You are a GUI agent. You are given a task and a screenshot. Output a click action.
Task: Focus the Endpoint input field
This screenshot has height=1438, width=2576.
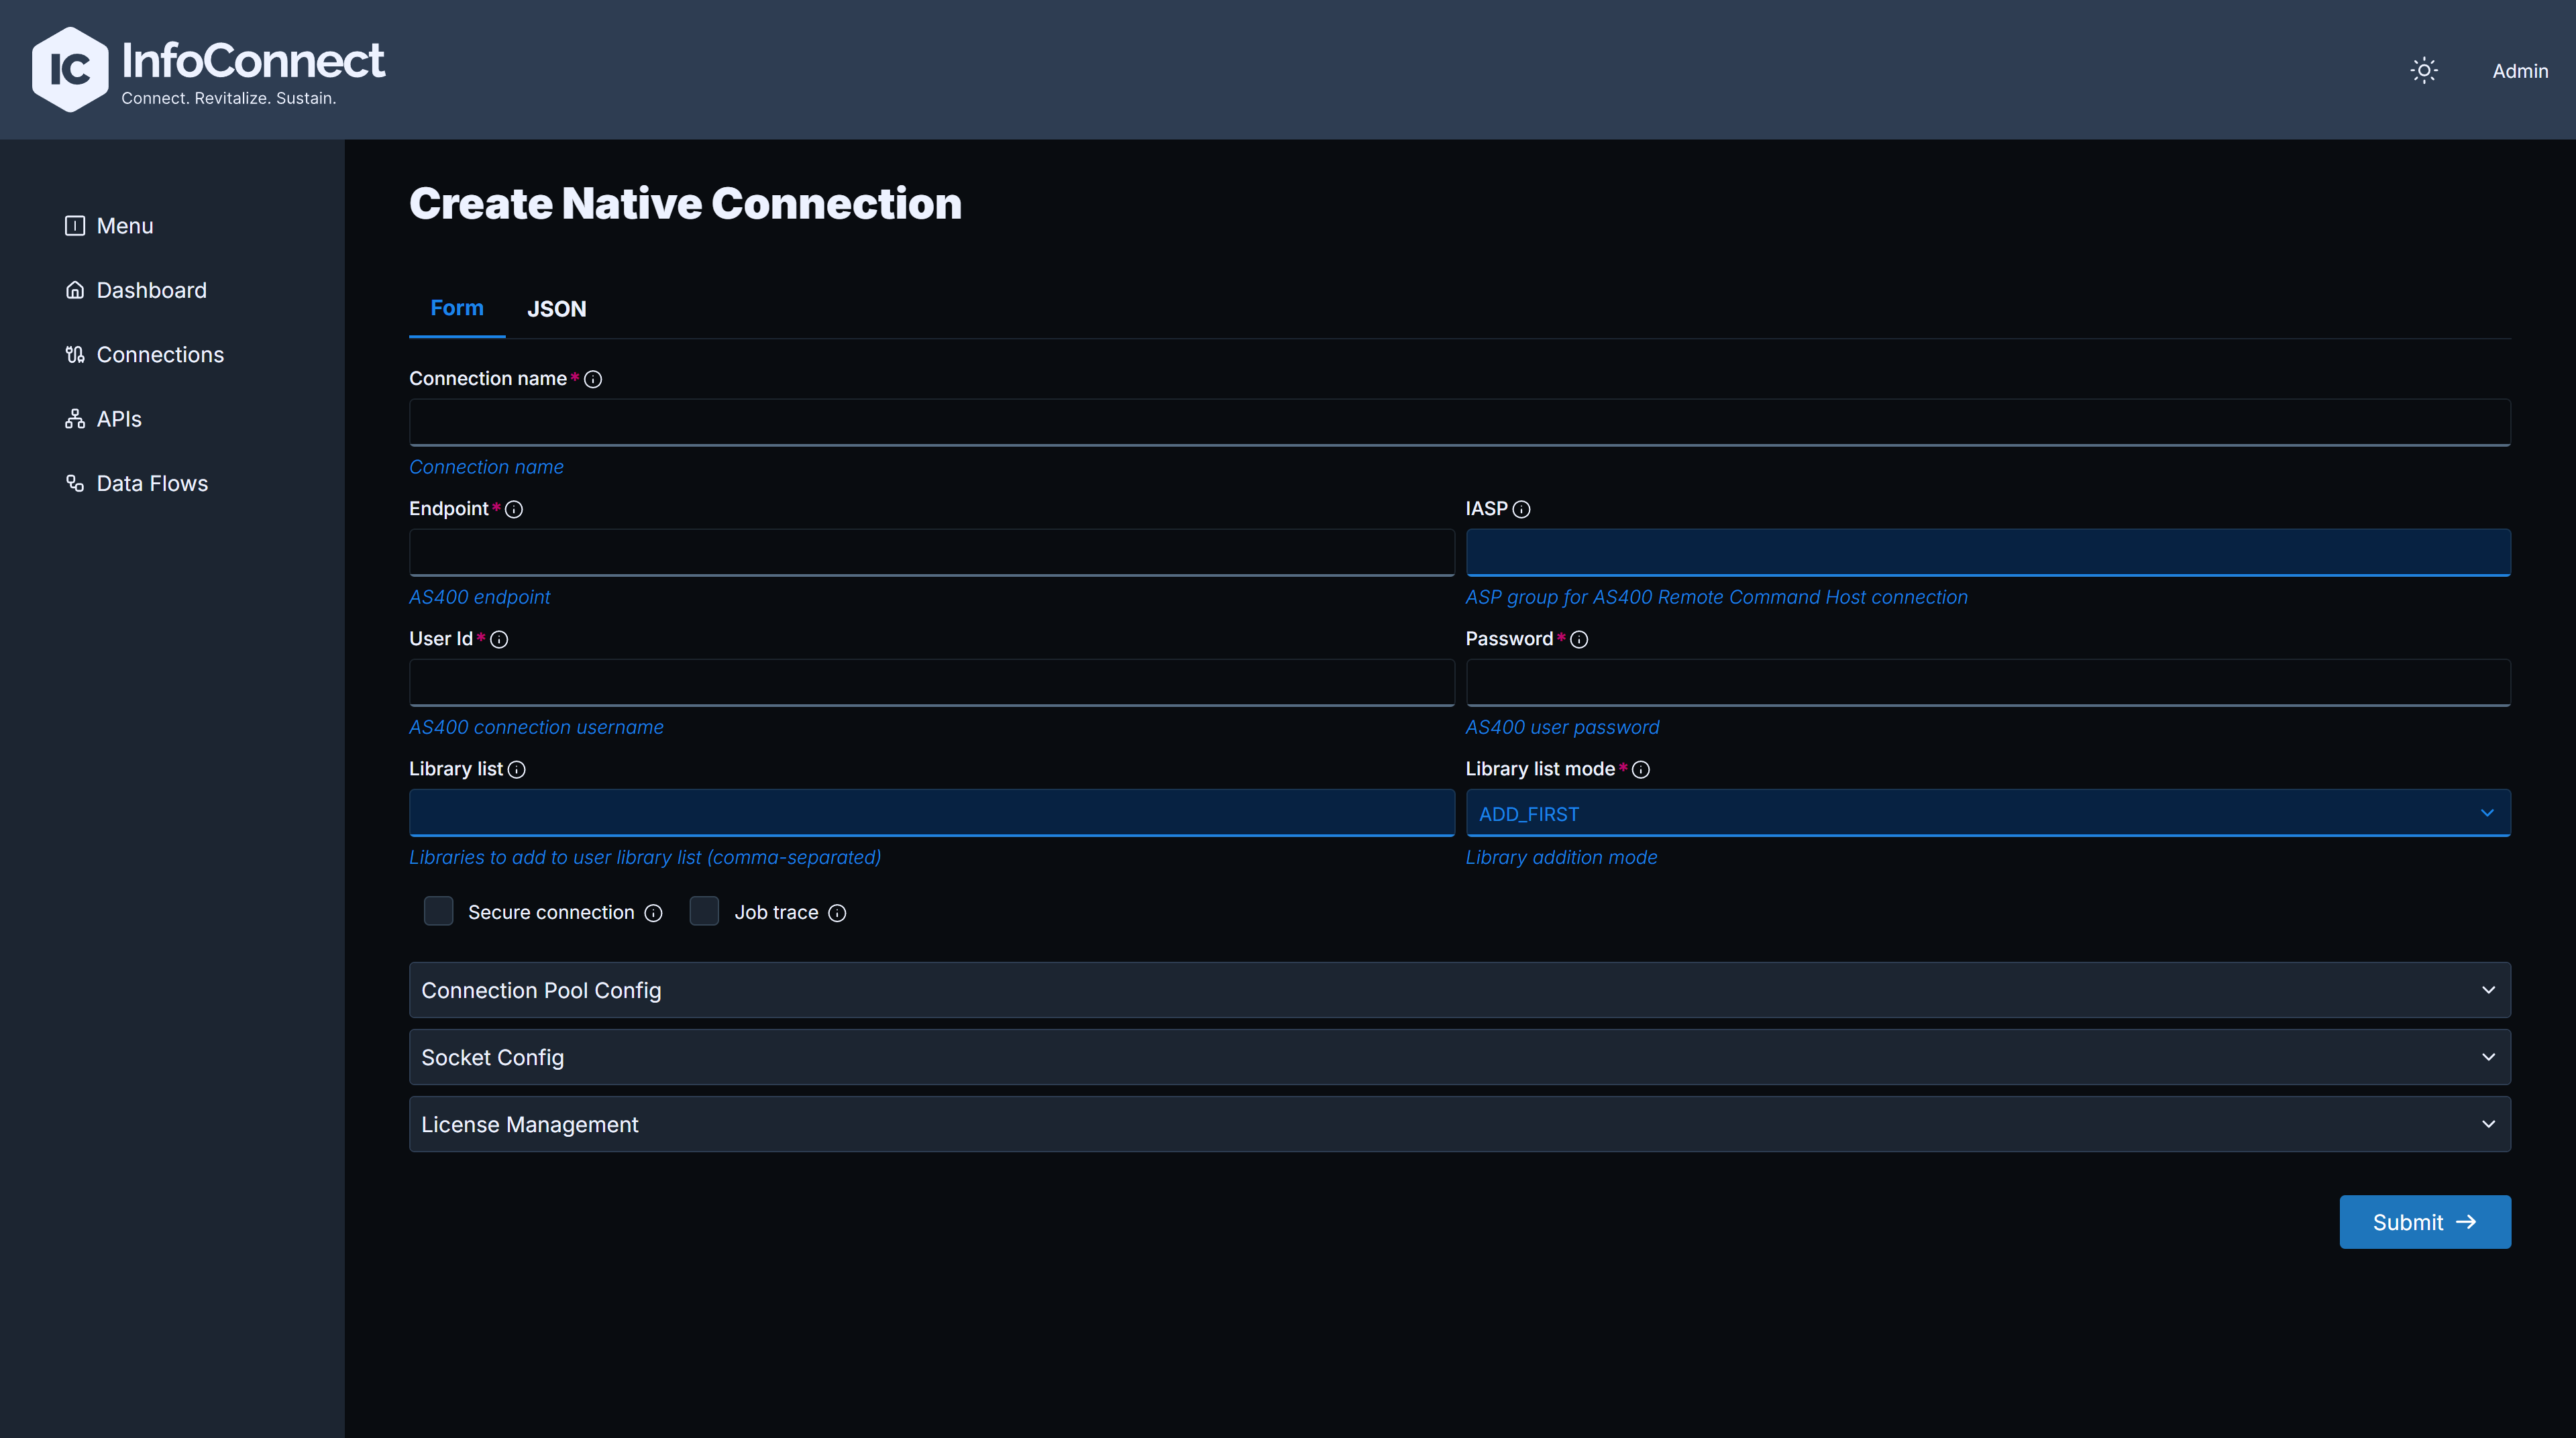[x=932, y=552]
